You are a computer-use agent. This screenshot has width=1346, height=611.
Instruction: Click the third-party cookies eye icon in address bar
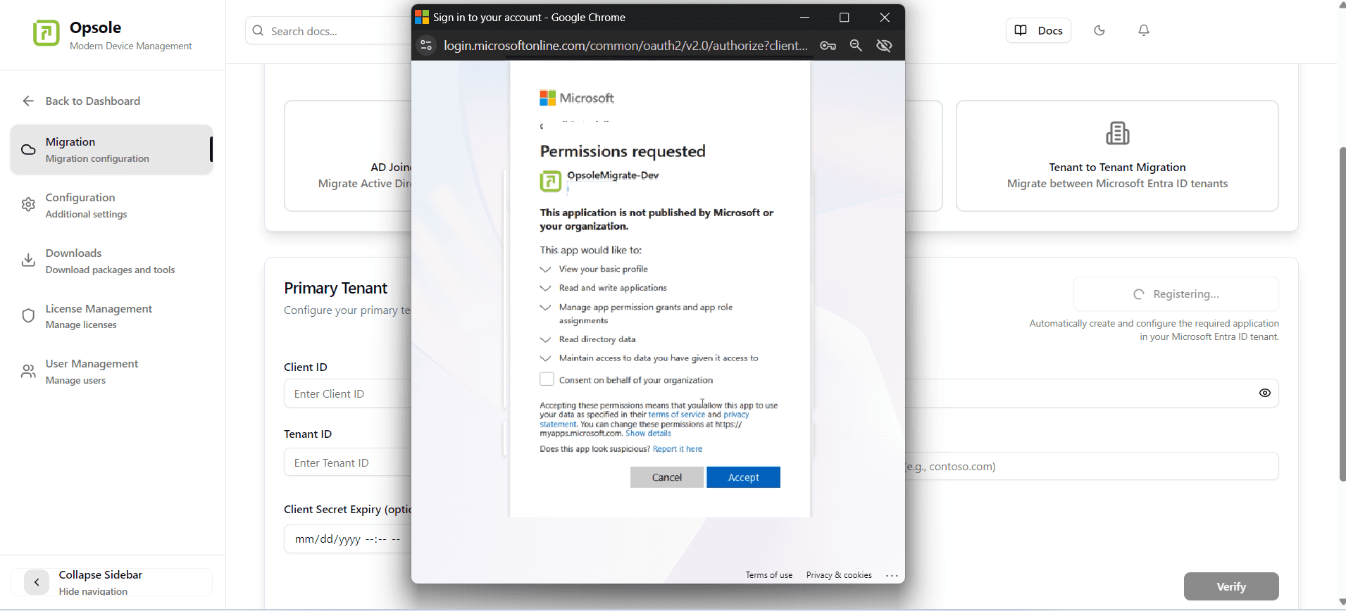(x=885, y=46)
